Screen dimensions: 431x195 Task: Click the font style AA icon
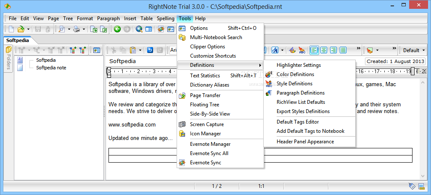click(275, 50)
